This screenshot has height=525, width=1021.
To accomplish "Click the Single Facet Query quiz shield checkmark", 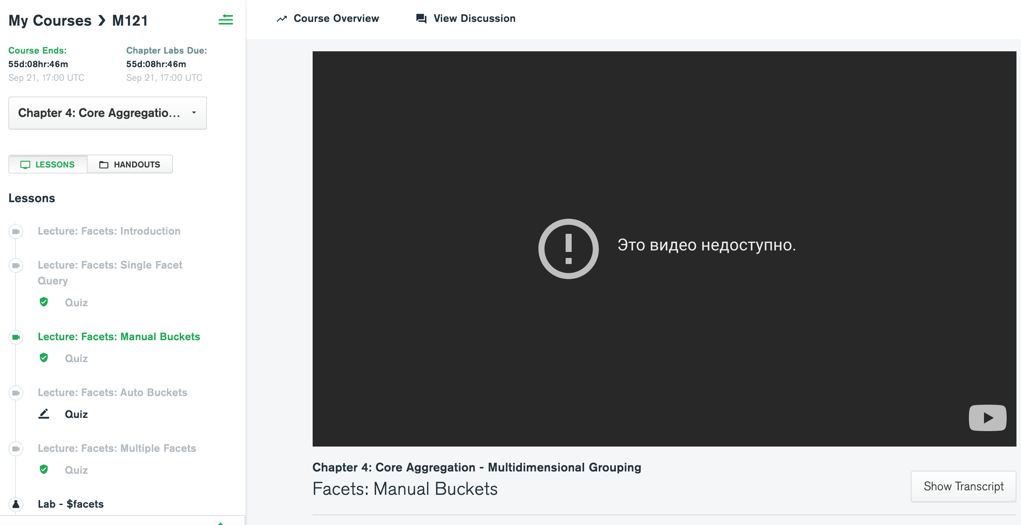I will point(43,302).
